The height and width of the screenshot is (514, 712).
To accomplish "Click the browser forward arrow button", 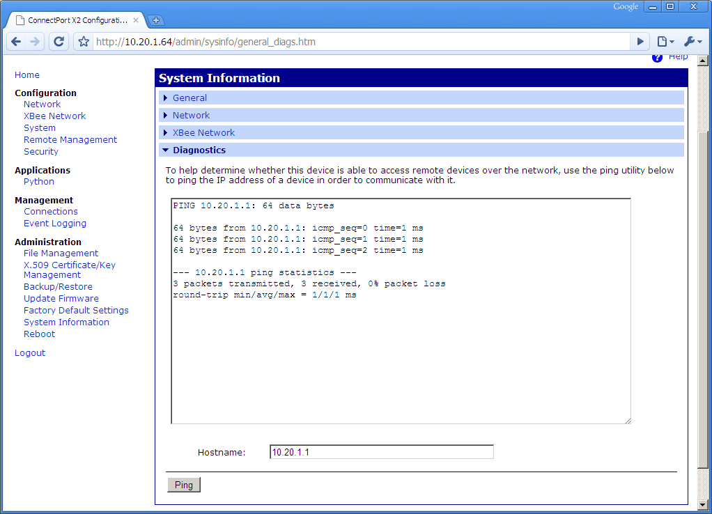I will (35, 42).
